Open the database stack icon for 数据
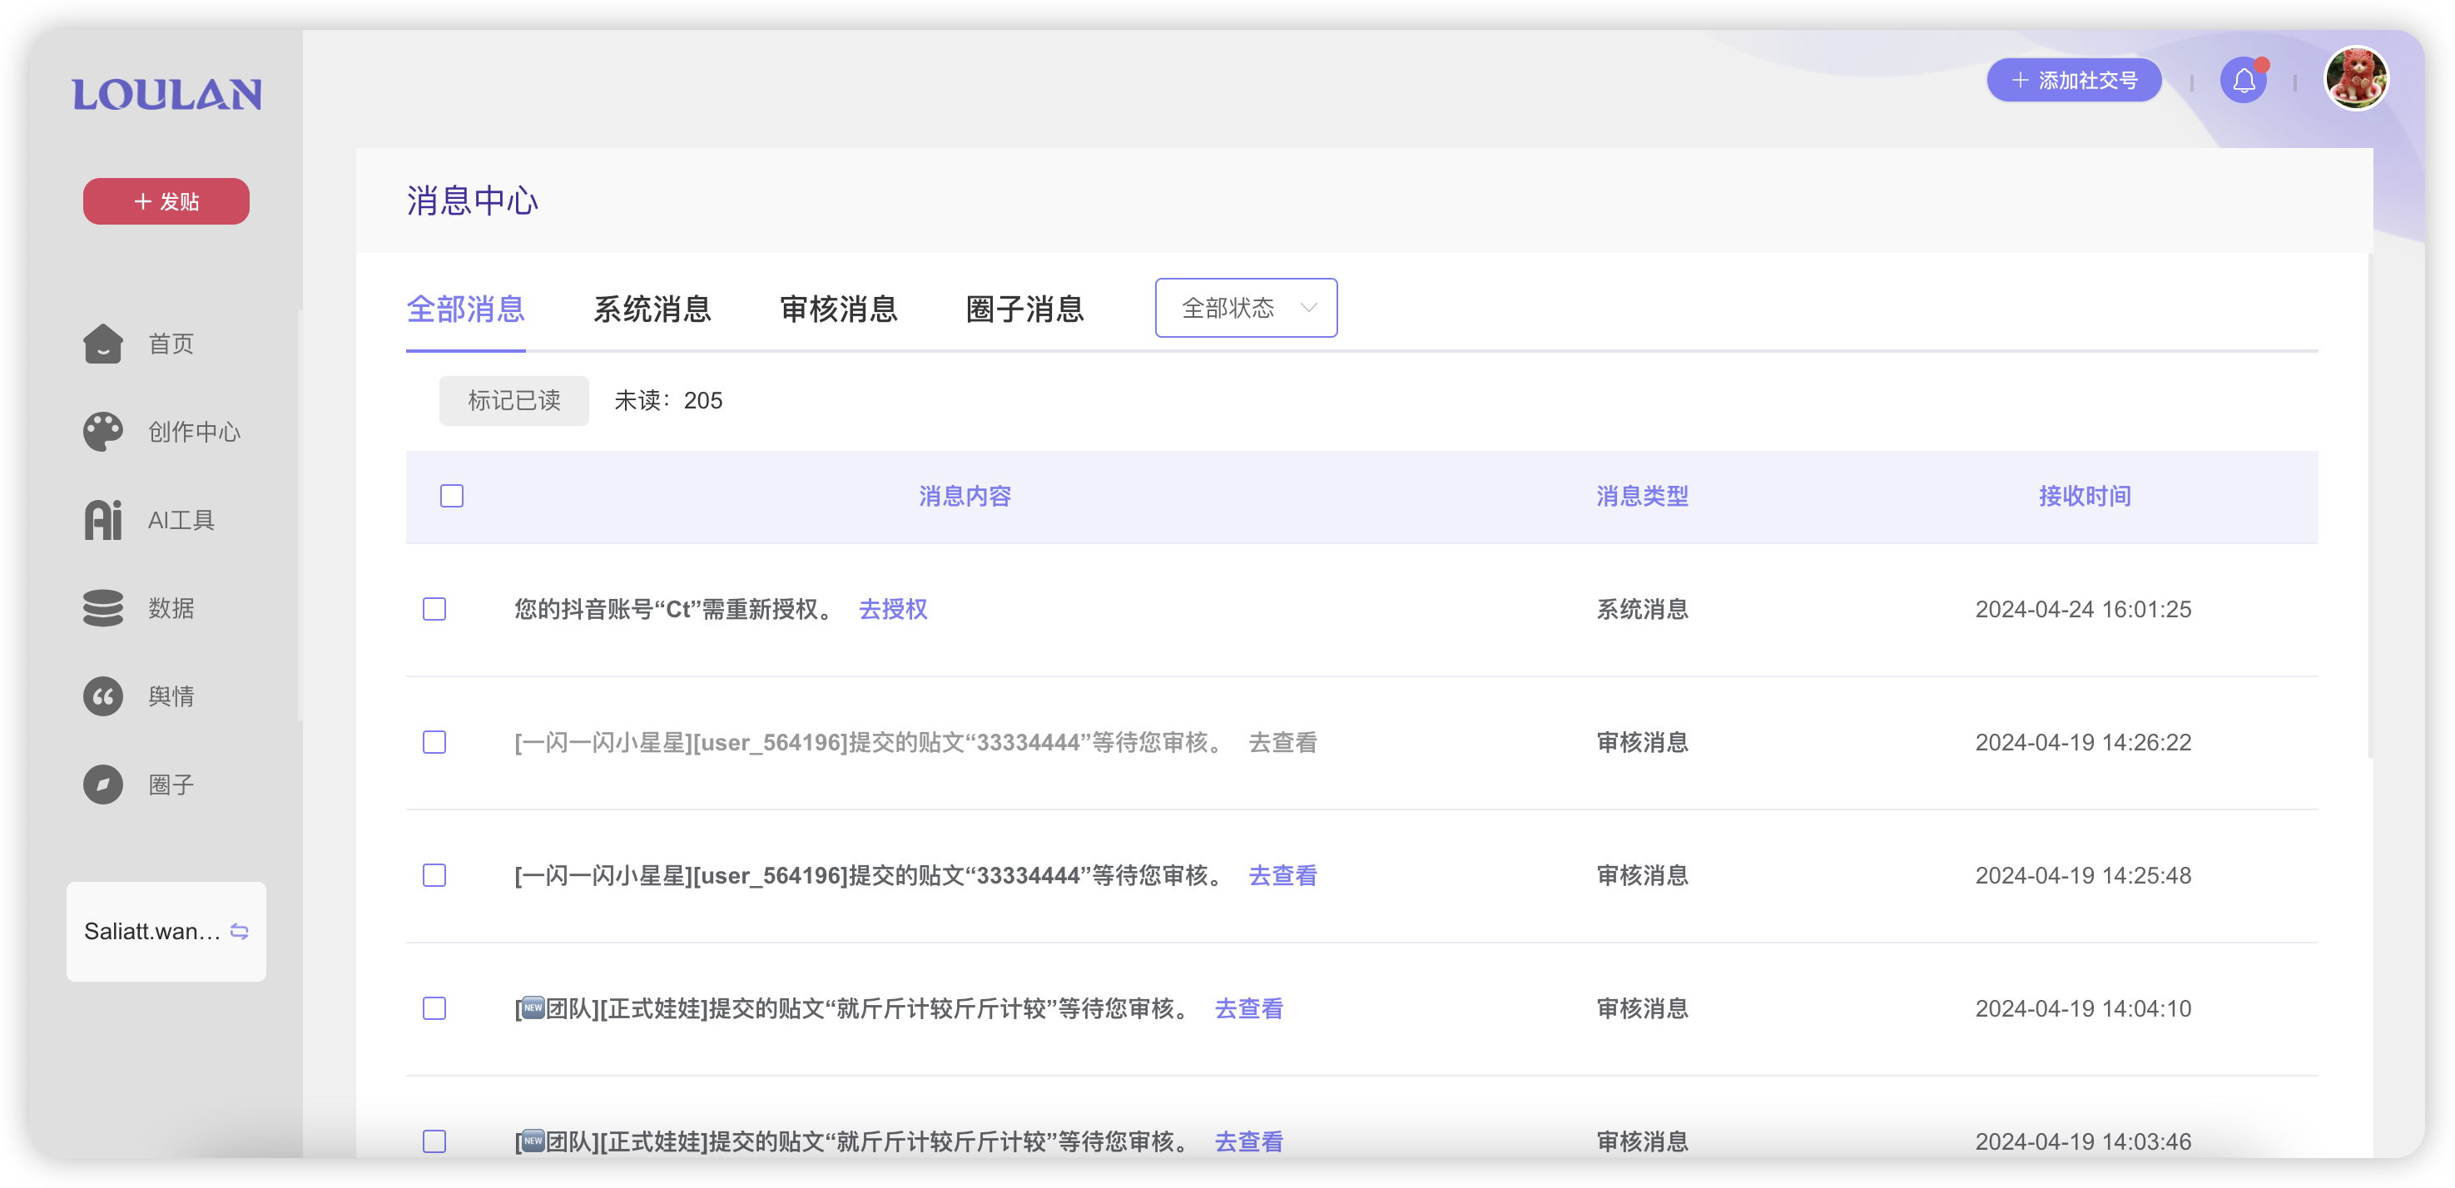2455x1188 pixels. click(x=103, y=608)
